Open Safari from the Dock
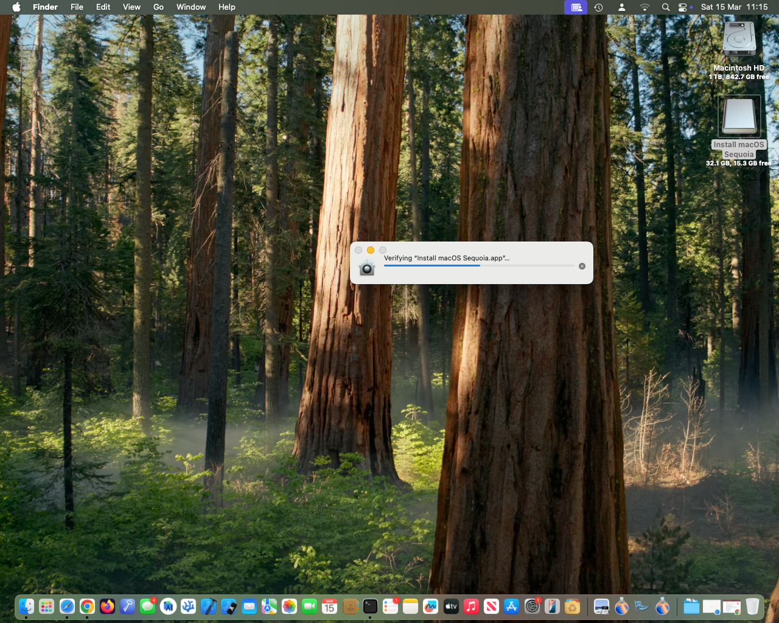The image size is (779, 623). (67, 606)
